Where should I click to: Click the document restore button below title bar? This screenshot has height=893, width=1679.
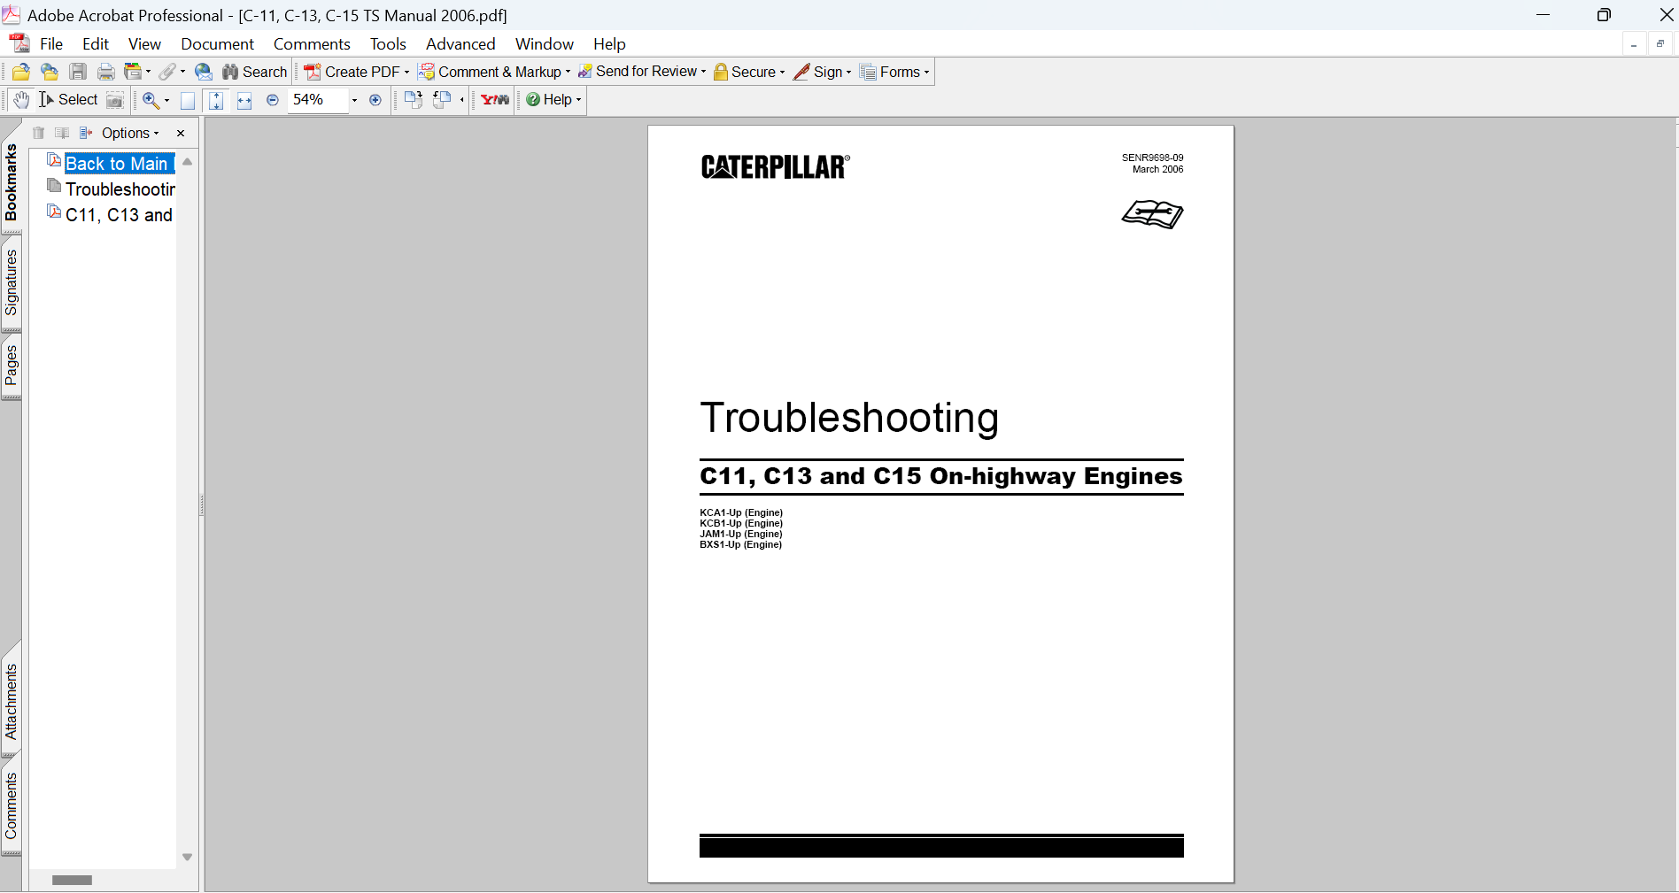coord(1660,43)
